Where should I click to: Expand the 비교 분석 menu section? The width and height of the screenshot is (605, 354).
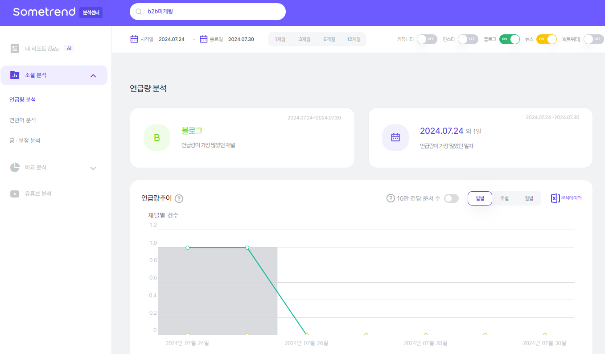click(93, 168)
